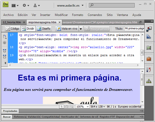Select the Informes de sitio tab

(x=89, y=117)
